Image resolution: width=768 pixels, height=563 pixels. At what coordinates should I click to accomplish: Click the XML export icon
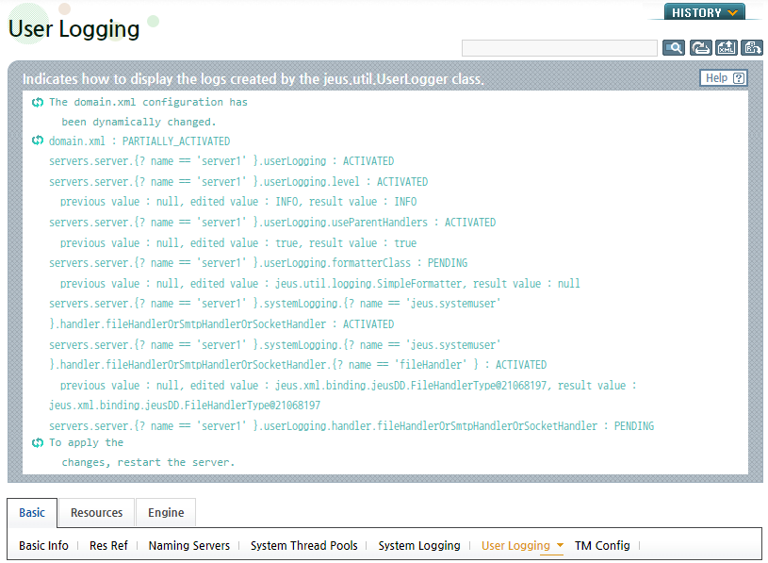click(x=726, y=47)
